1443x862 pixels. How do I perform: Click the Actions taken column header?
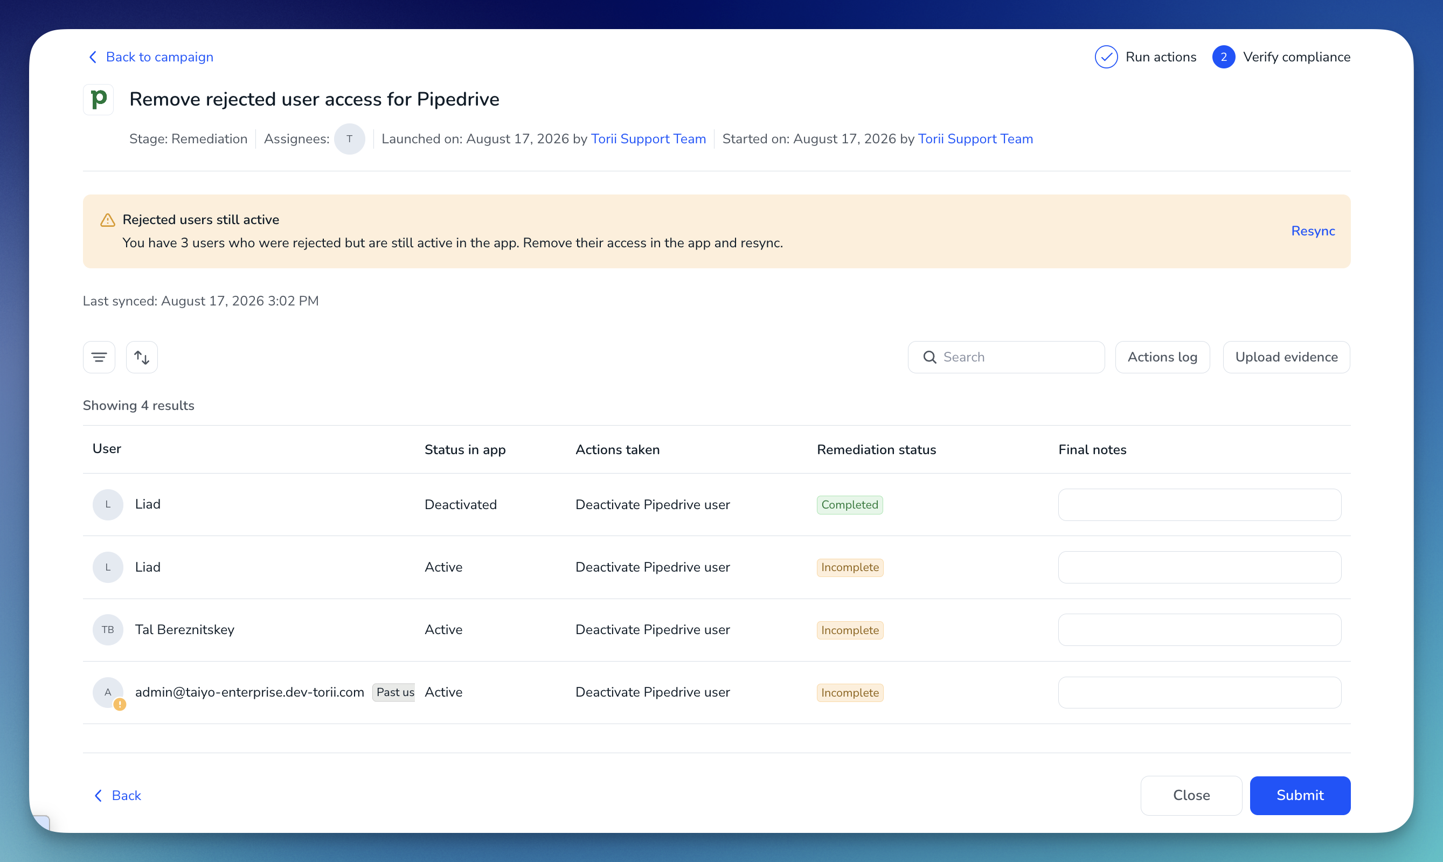tap(618, 450)
